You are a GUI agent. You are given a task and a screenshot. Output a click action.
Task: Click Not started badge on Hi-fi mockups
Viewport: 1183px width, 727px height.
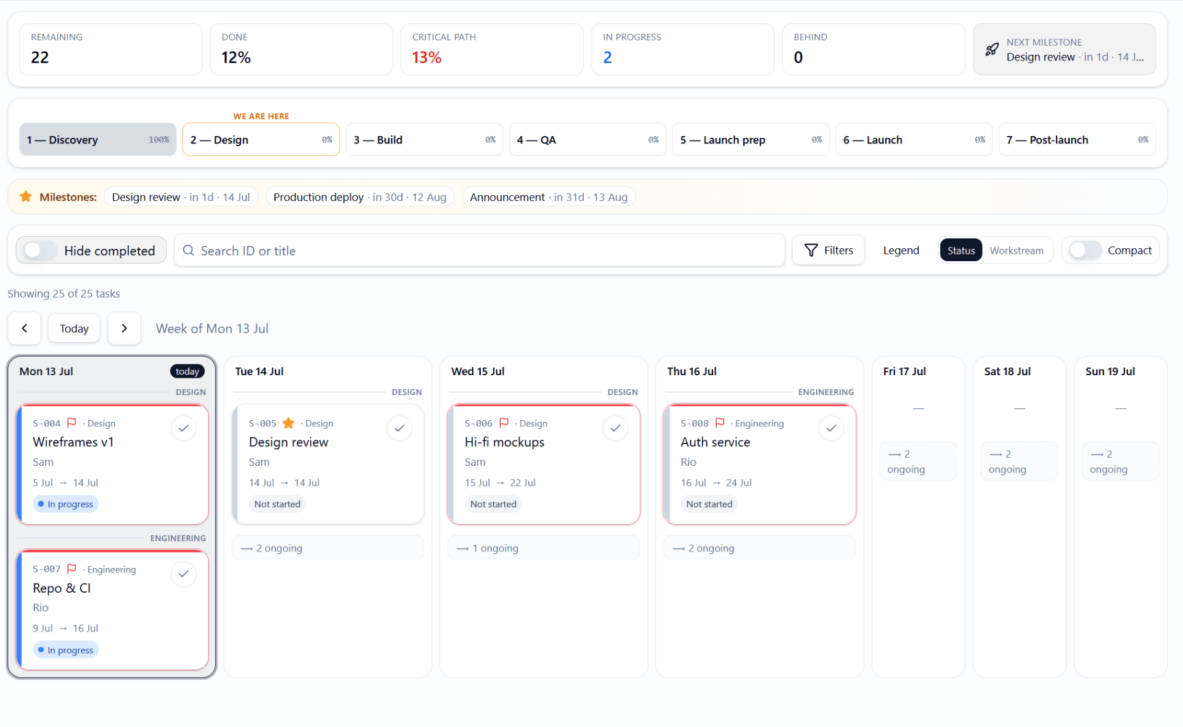click(x=493, y=504)
